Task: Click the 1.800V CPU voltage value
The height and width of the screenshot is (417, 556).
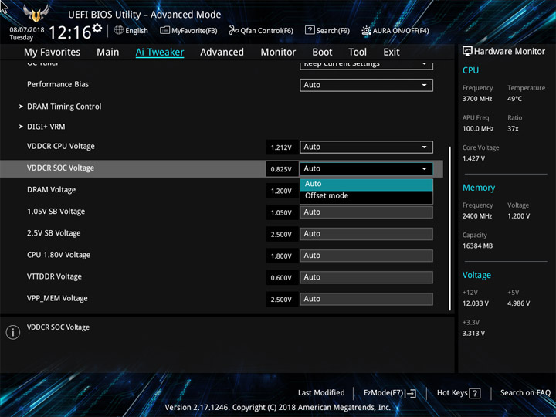Action: 281,256
